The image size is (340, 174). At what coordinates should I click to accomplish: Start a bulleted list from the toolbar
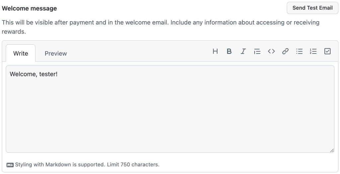(299, 51)
